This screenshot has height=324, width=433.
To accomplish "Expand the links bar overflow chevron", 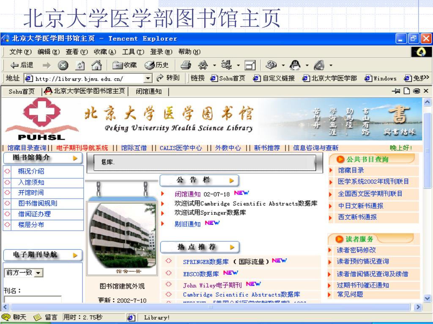I will click(426, 78).
